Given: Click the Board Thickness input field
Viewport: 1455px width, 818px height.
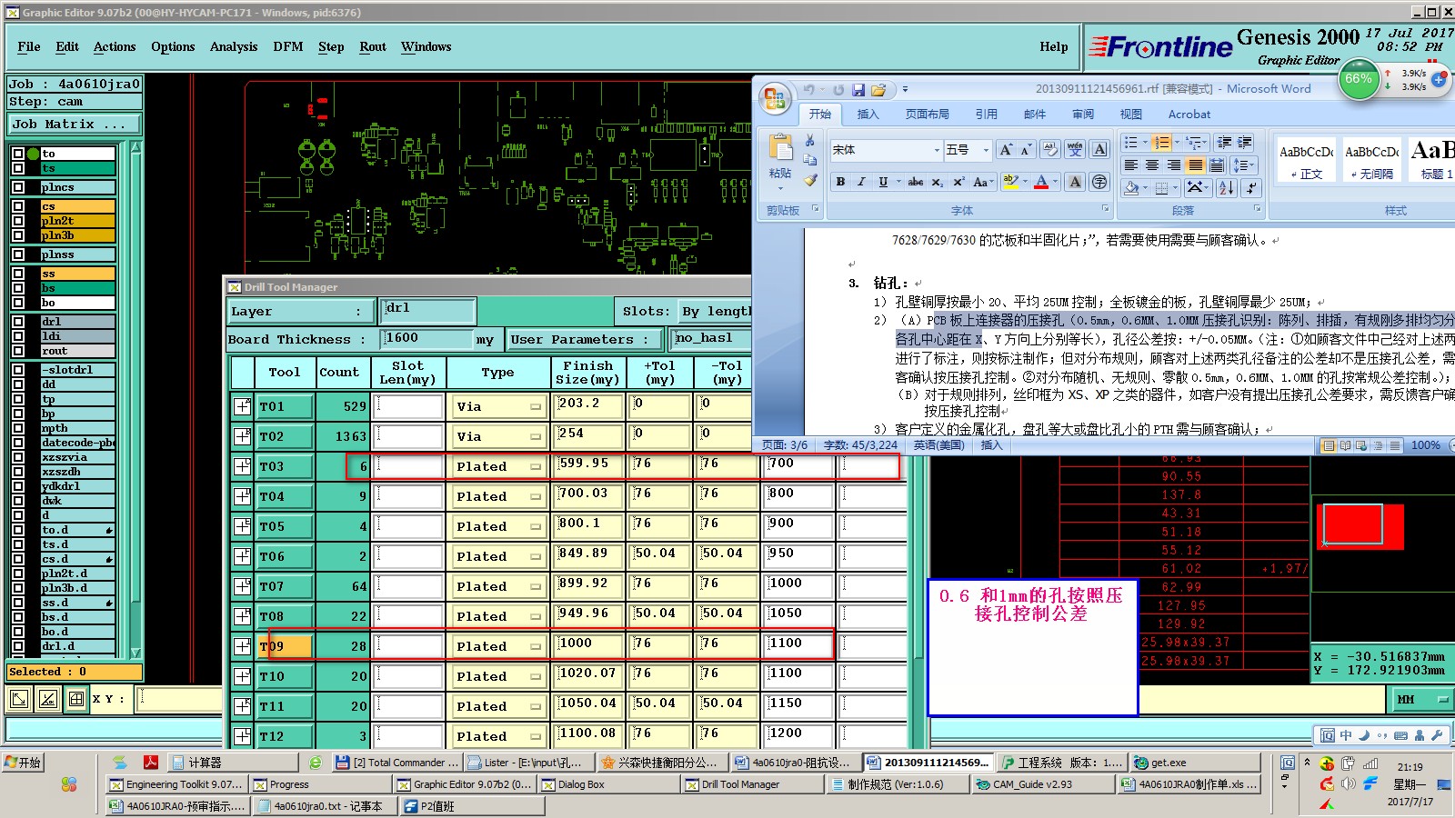Looking at the screenshot, I should tap(426, 339).
